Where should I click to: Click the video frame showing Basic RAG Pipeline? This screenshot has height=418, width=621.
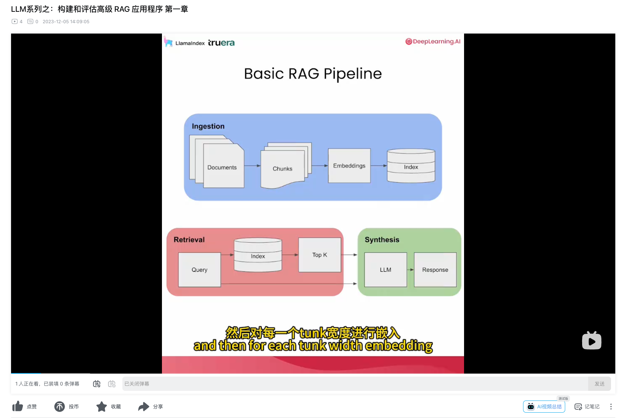313,203
